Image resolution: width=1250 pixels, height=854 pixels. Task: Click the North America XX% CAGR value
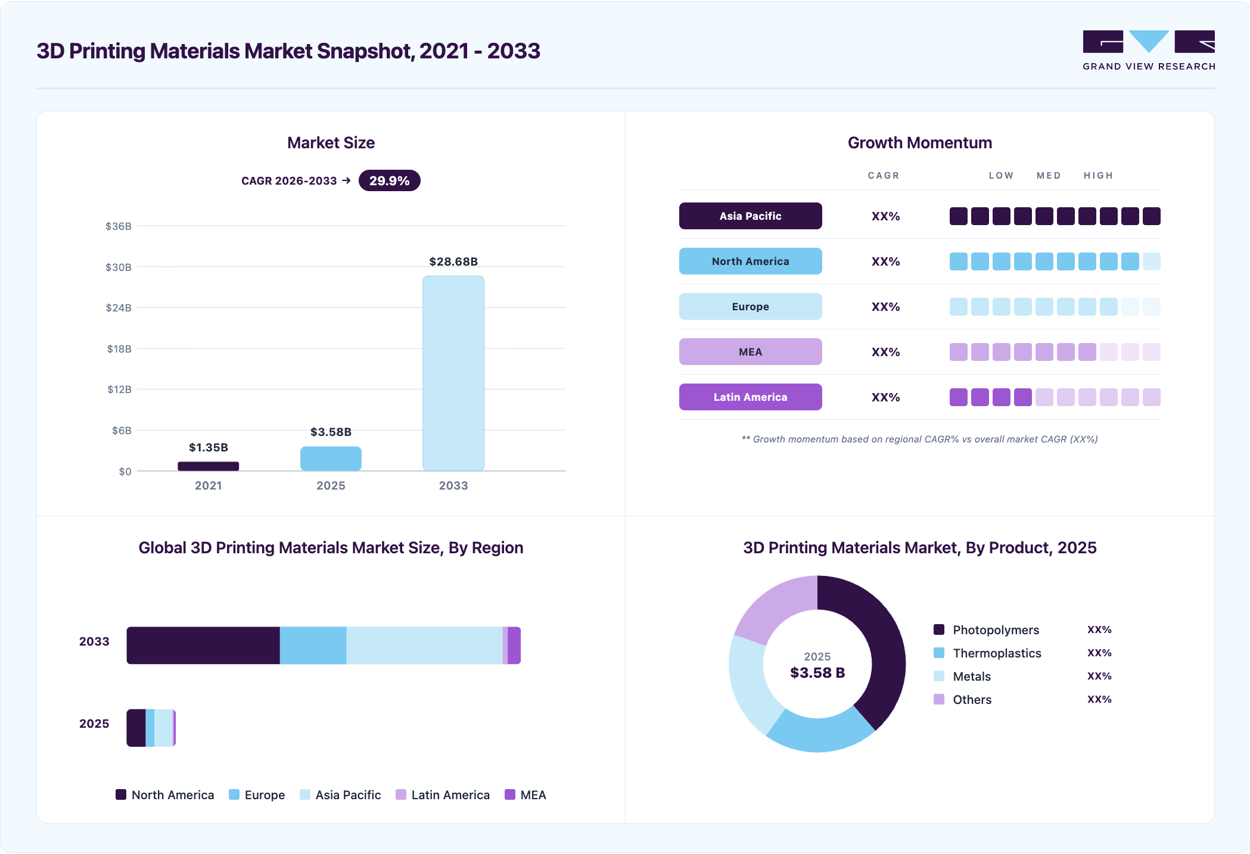(885, 261)
